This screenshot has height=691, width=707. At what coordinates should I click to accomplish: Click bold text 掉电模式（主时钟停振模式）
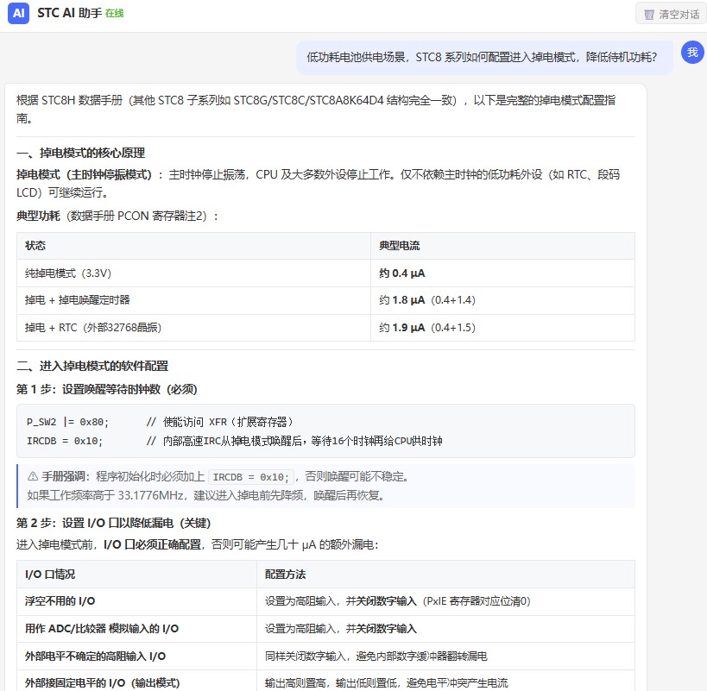coord(85,174)
